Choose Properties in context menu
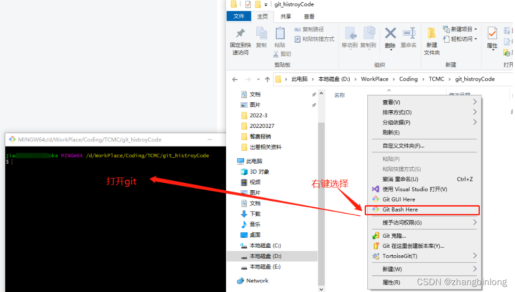The width and height of the screenshot is (515, 292). point(424,282)
